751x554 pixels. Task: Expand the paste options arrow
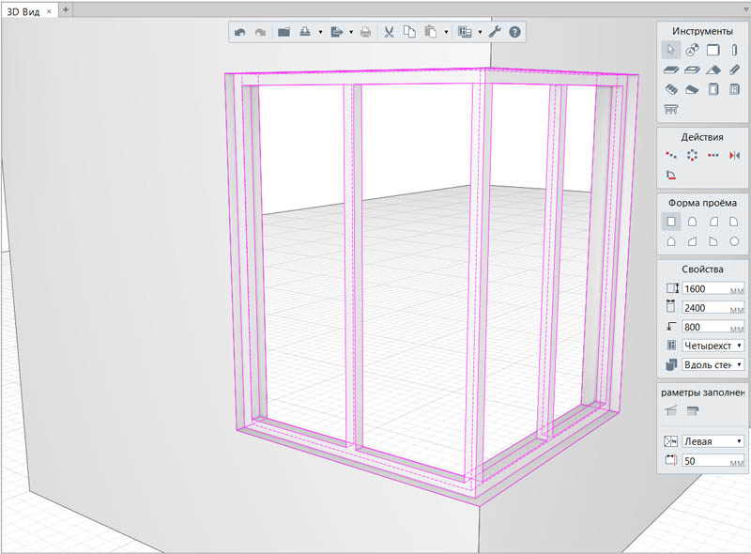[x=446, y=33]
